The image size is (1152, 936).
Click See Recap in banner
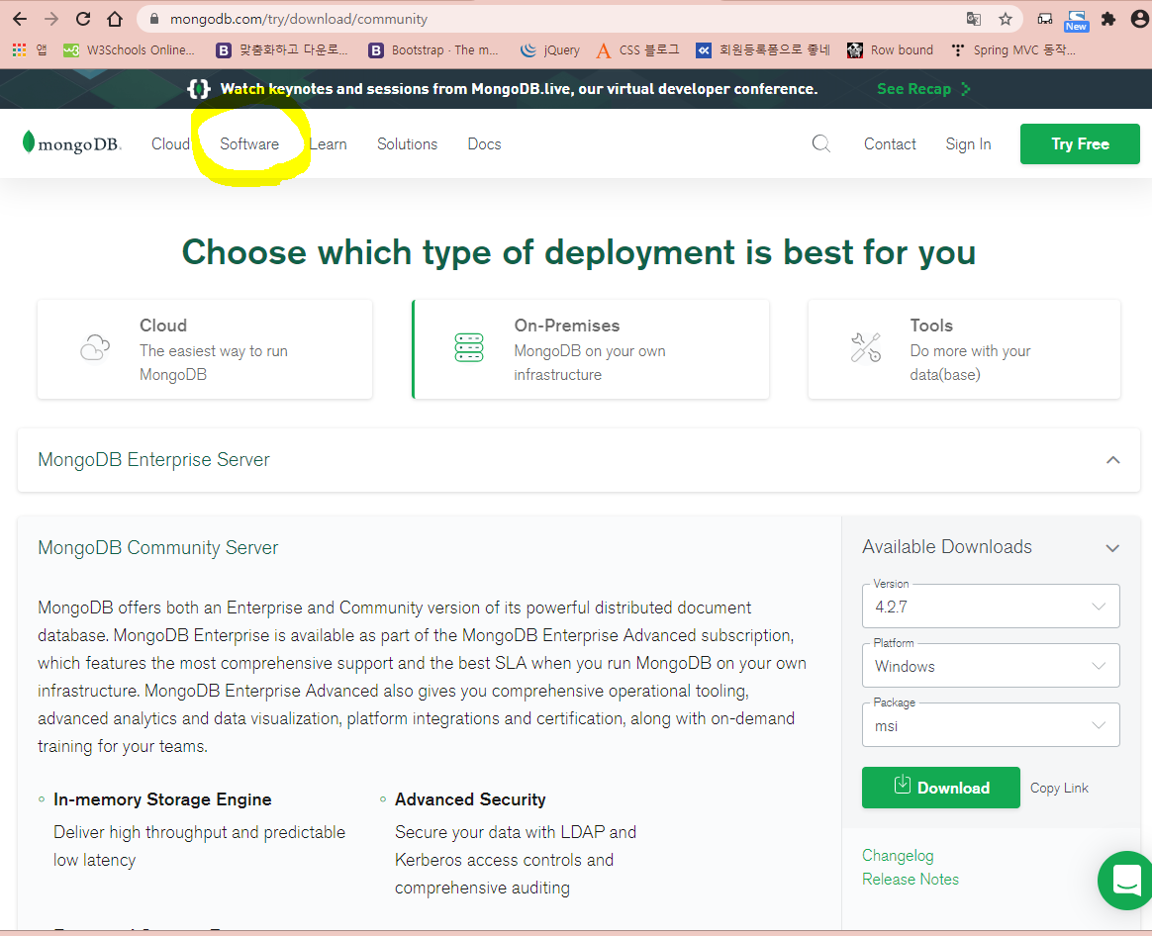923,89
